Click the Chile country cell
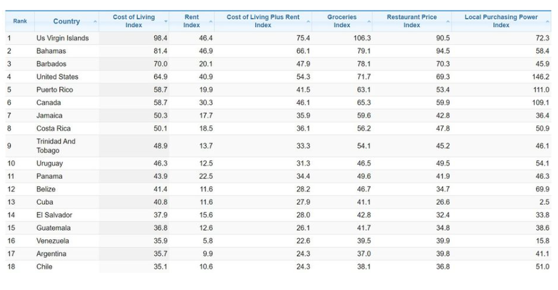Image resolution: width=558 pixels, height=290 pixels. [45, 267]
